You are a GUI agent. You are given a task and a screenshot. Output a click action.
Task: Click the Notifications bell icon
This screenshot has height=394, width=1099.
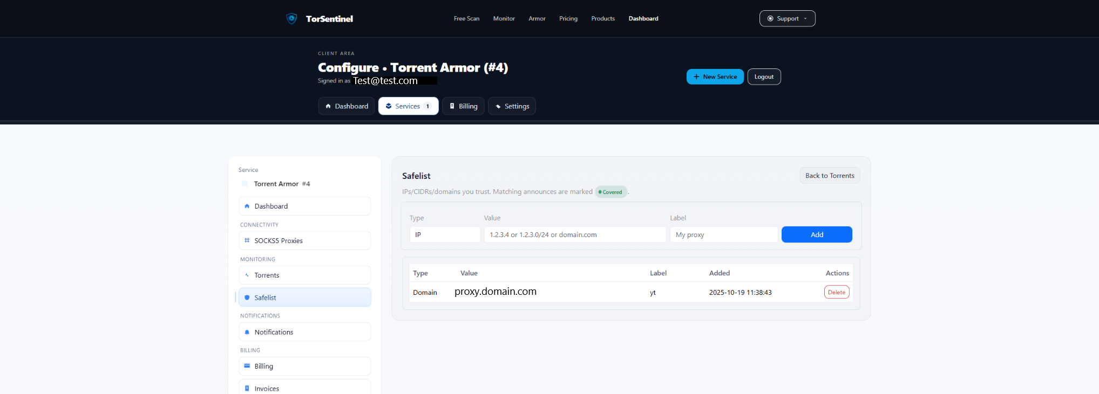coord(247,332)
